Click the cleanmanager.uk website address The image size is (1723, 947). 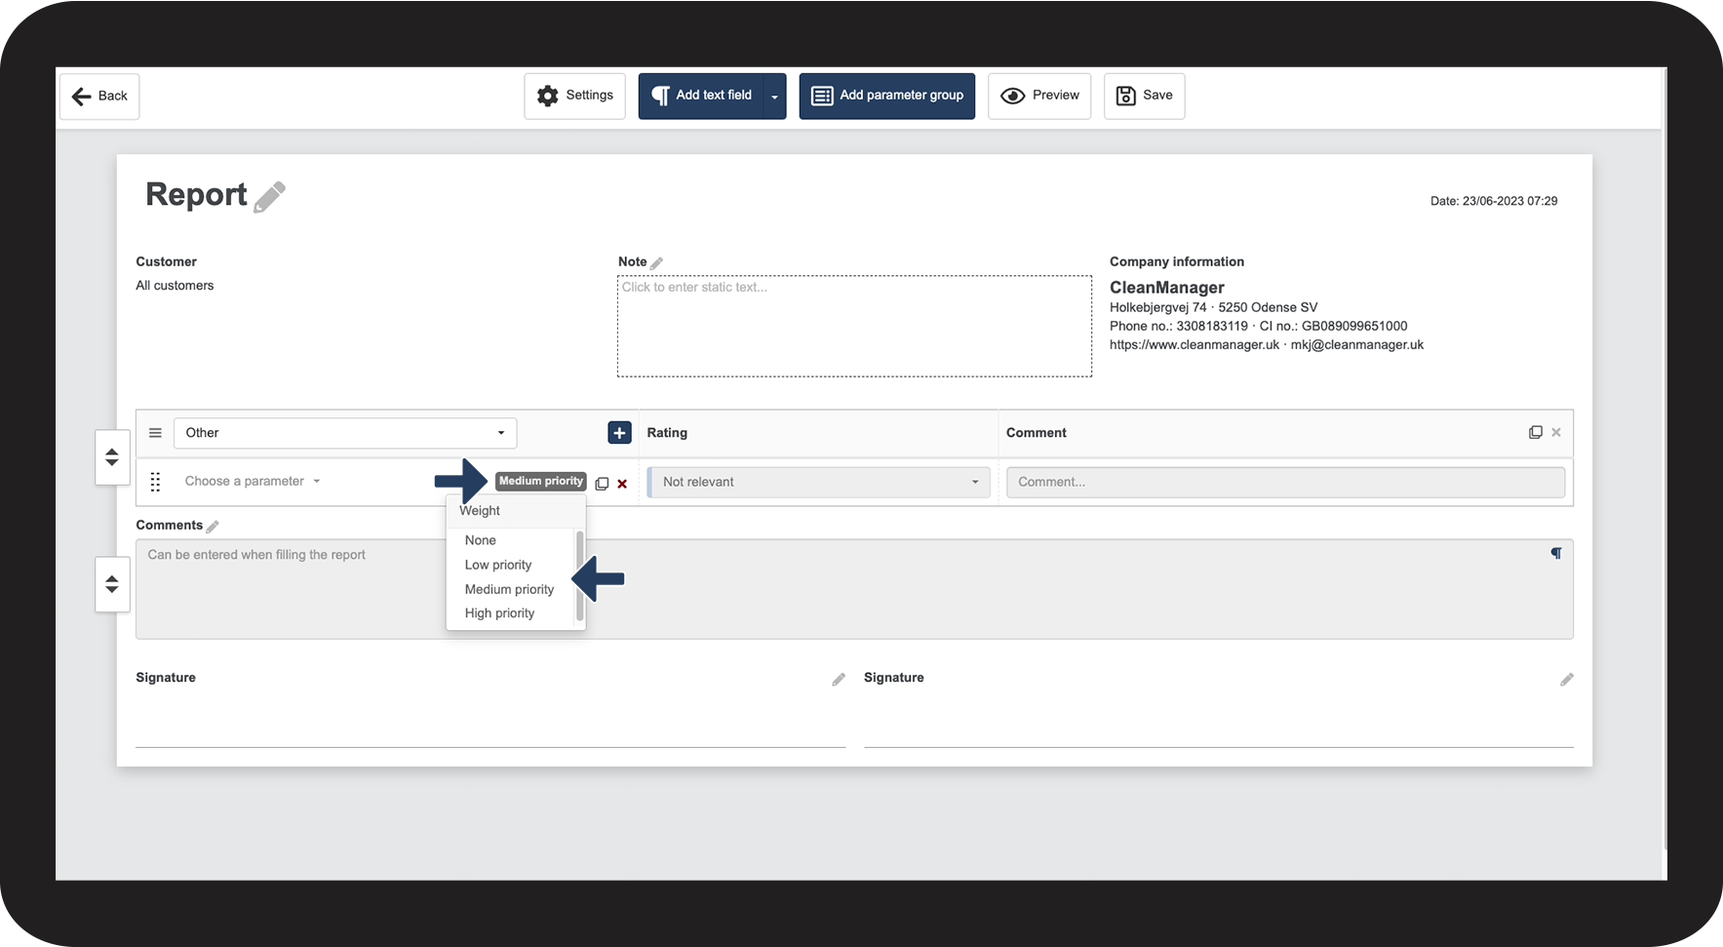1194,345
